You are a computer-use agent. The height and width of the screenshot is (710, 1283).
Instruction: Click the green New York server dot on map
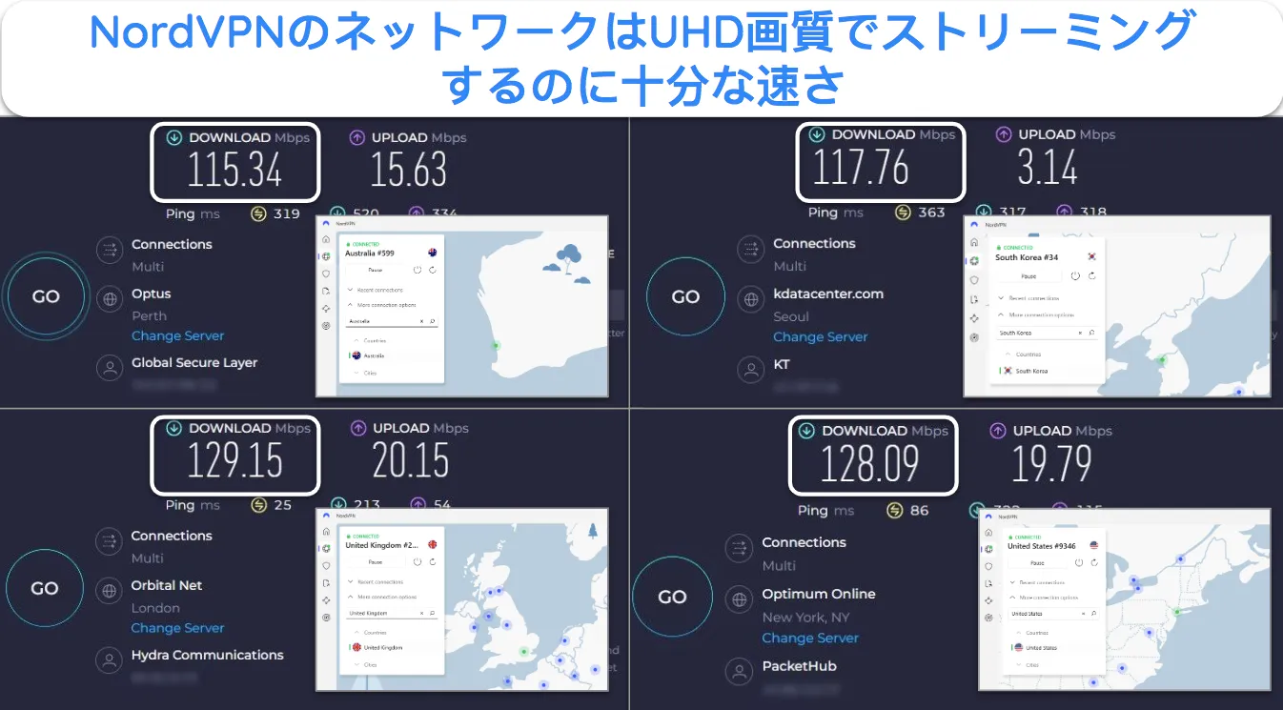(x=1177, y=612)
